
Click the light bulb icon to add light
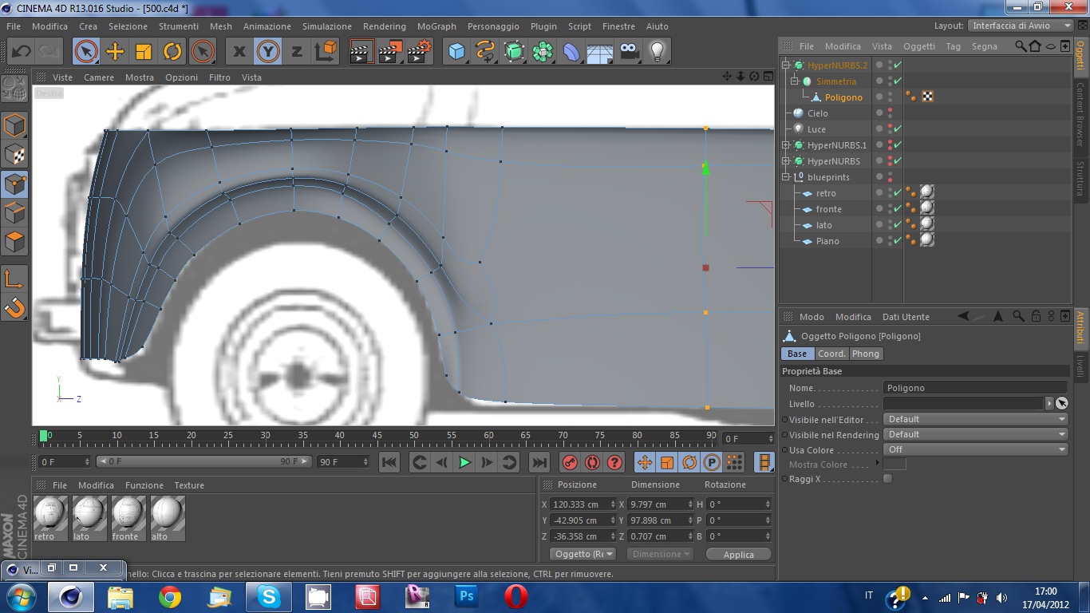[657, 52]
